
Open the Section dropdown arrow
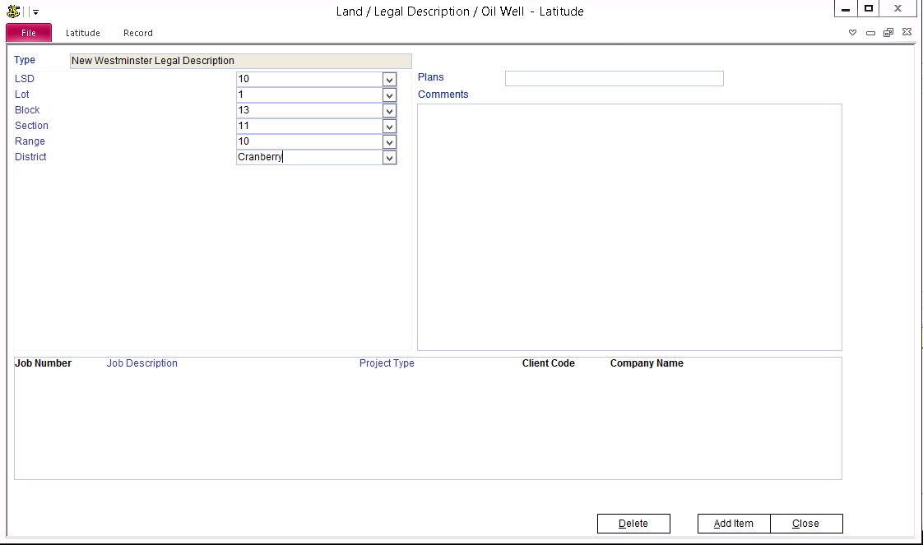(389, 127)
